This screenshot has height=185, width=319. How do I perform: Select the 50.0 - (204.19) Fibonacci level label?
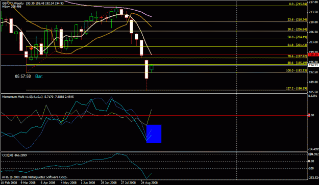[x=297, y=37]
